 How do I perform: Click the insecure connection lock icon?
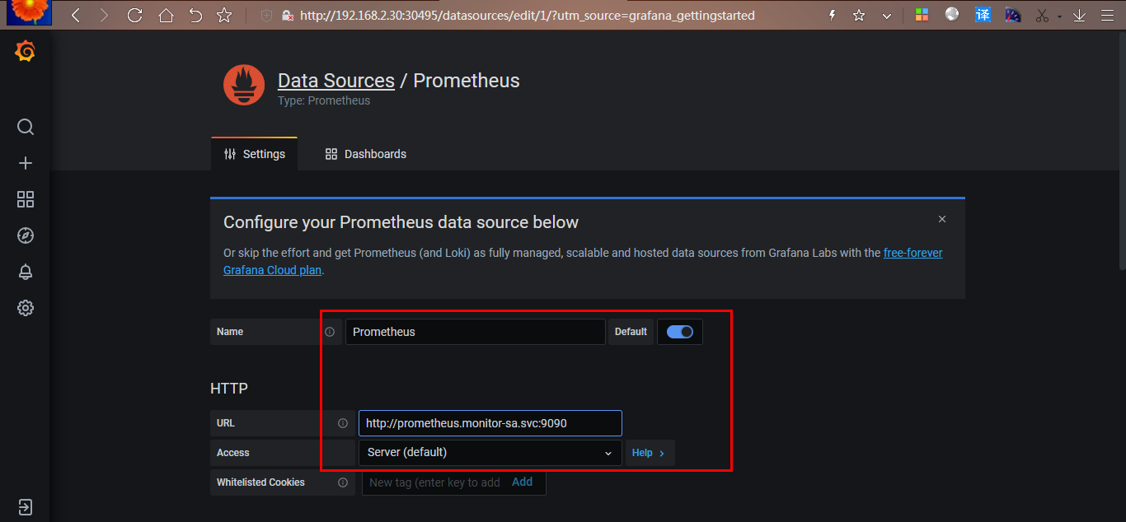[x=287, y=16]
